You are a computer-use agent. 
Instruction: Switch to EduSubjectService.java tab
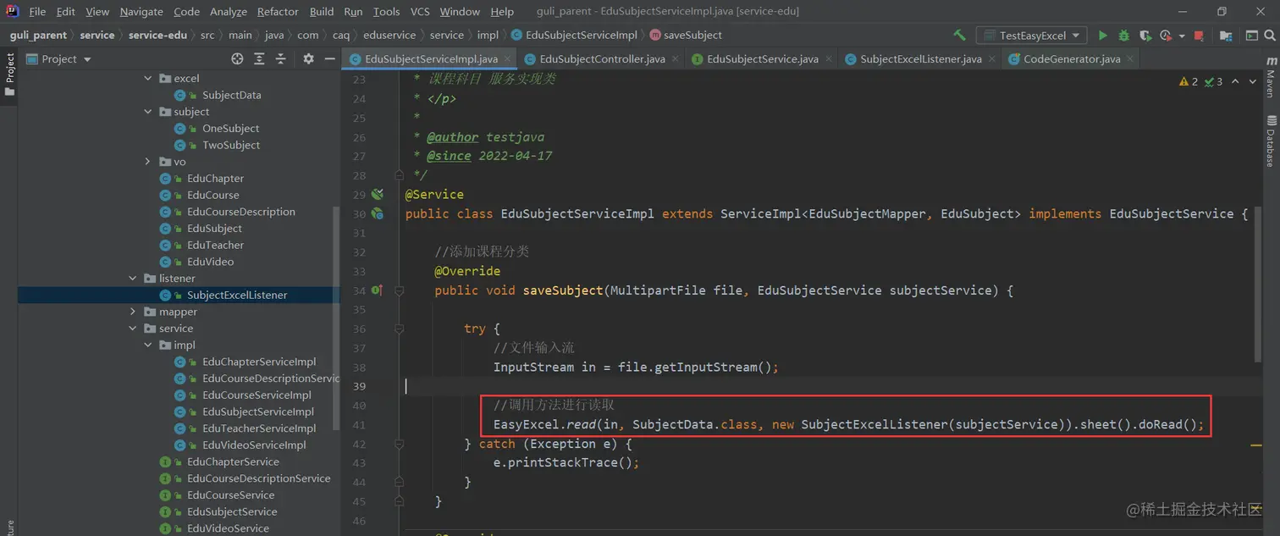click(x=762, y=58)
